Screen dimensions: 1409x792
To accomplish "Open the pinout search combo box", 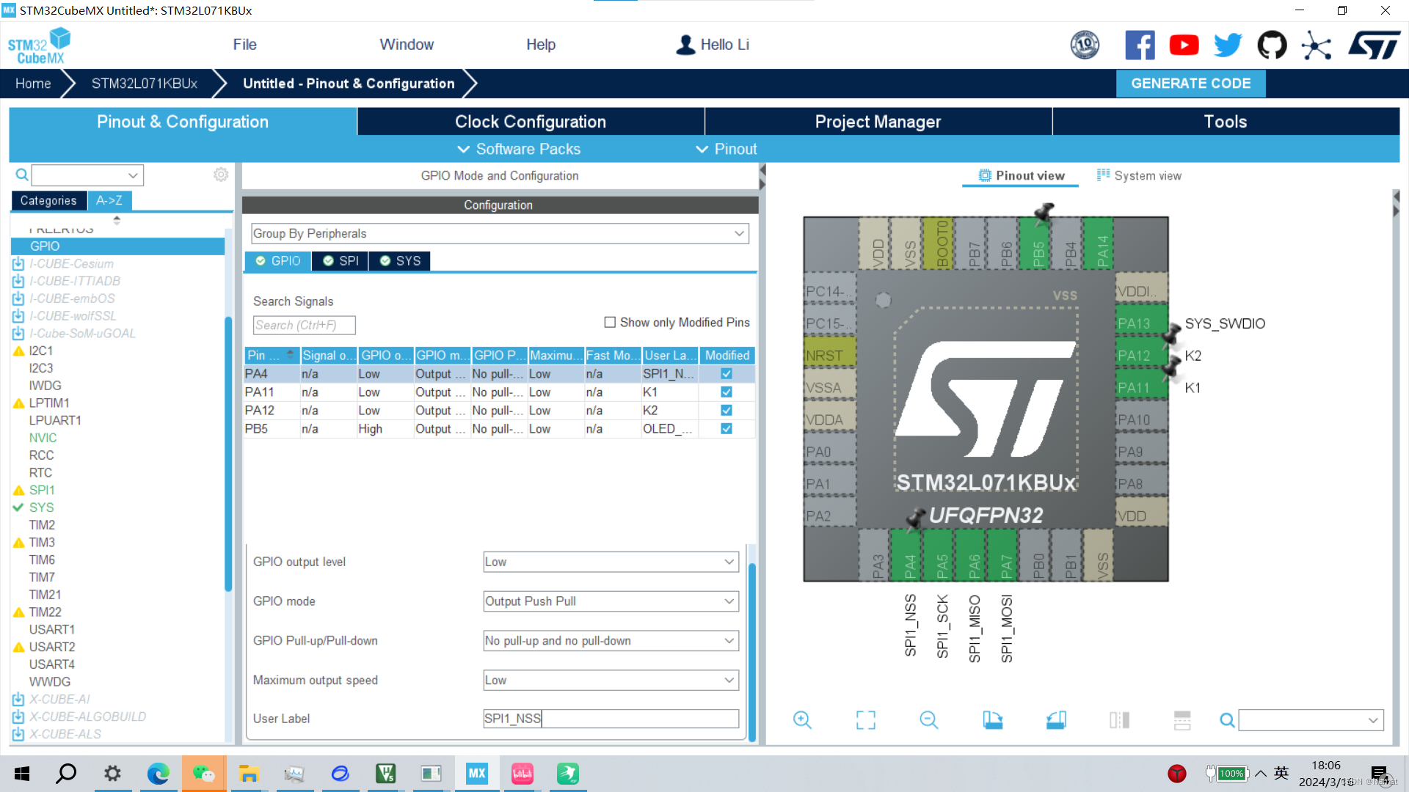I will [x=1311, y=720].
